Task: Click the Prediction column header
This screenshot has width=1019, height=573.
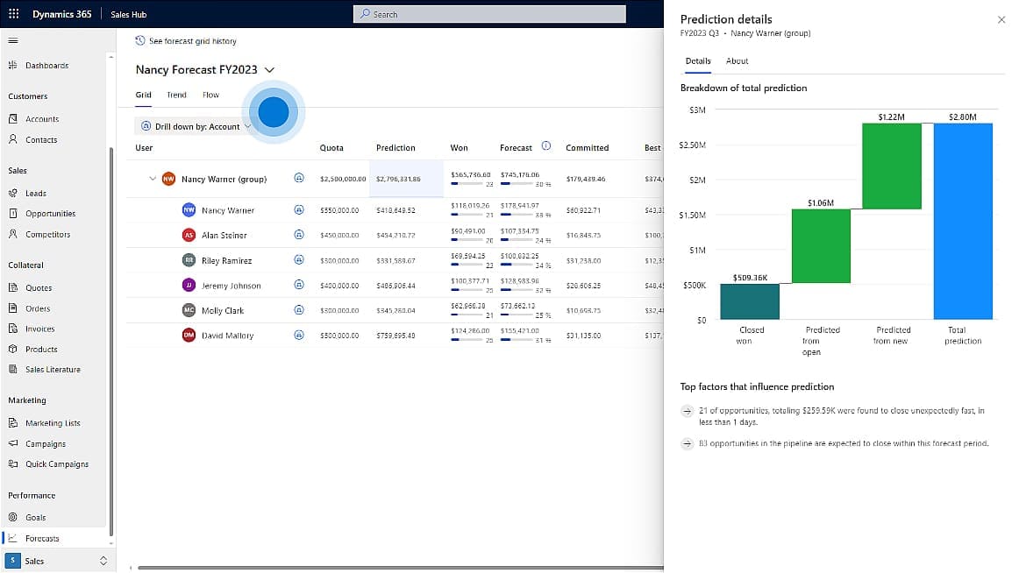Action: tap(395, 148)
